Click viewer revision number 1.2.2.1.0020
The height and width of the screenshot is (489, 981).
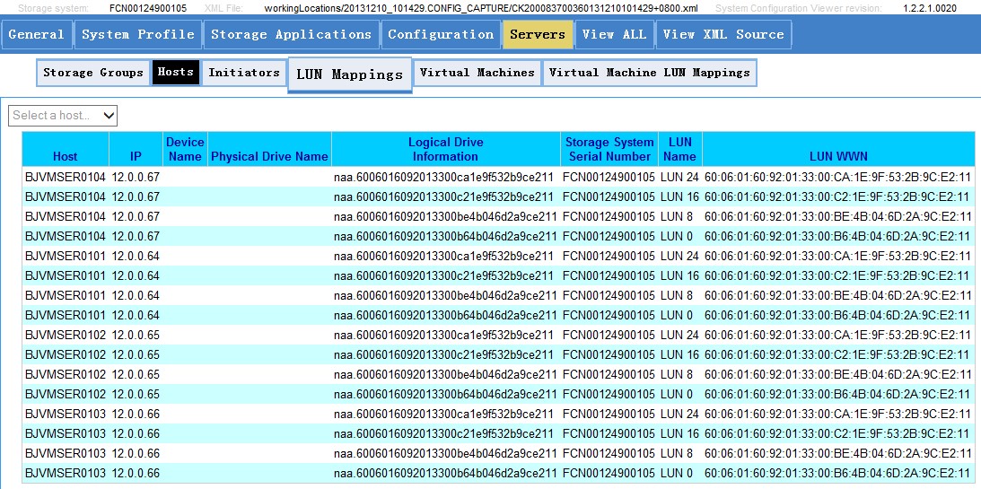[930, 9]
